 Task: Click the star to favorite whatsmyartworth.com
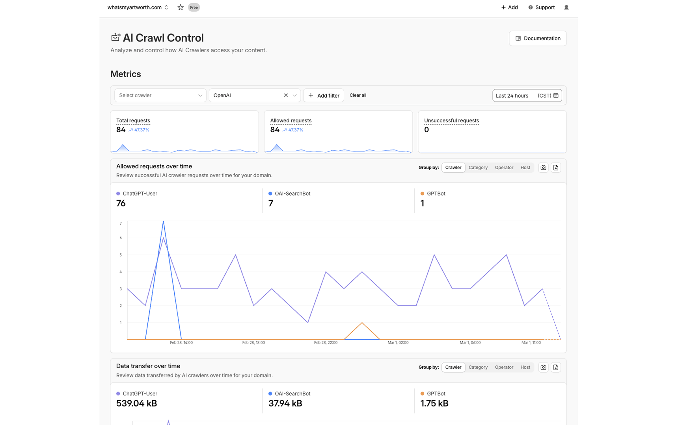tap(180, 7)
